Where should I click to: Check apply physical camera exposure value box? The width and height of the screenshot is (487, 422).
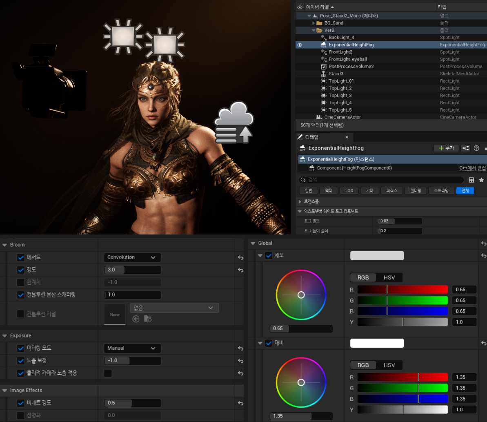click(108, 373)
